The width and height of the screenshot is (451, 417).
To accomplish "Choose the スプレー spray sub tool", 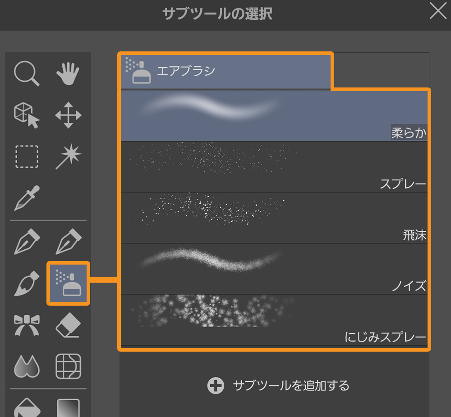I will [274, 167].
